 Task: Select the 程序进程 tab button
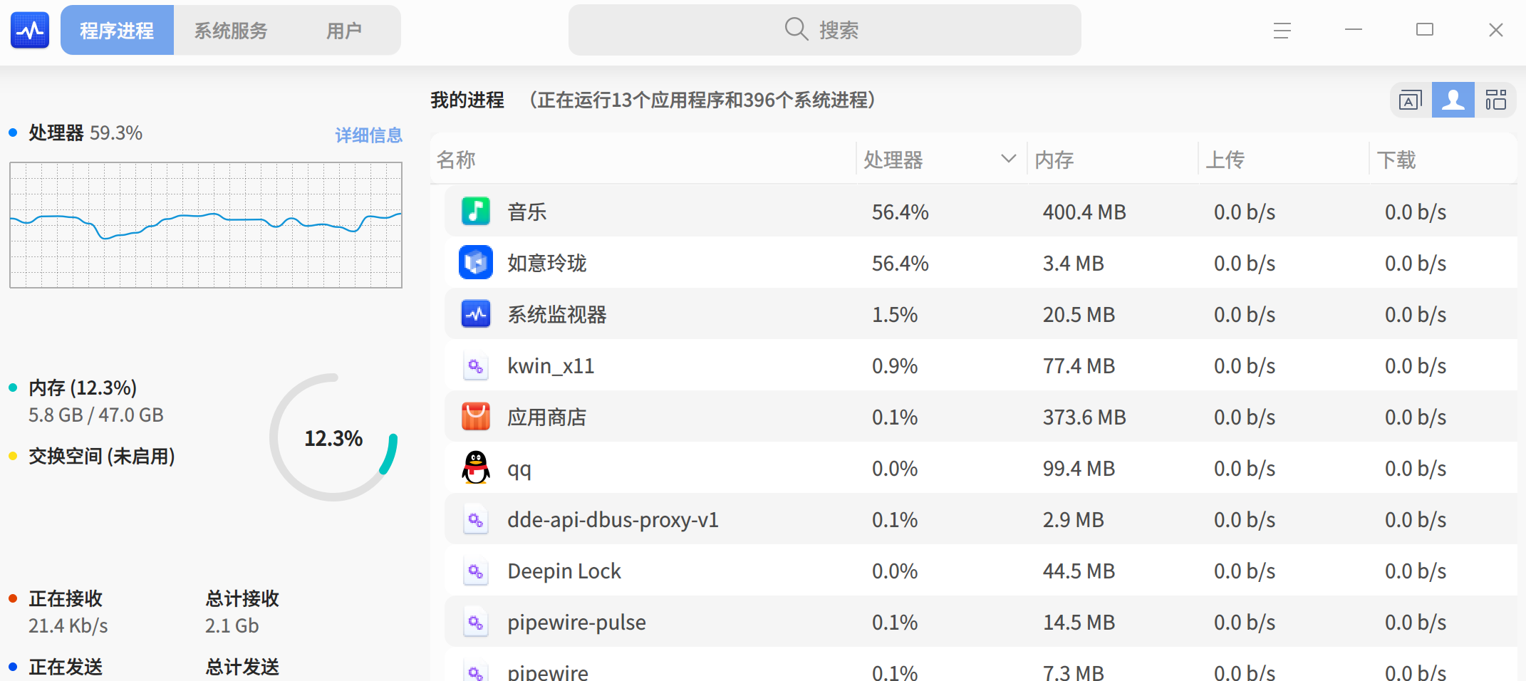coord(117,31)
